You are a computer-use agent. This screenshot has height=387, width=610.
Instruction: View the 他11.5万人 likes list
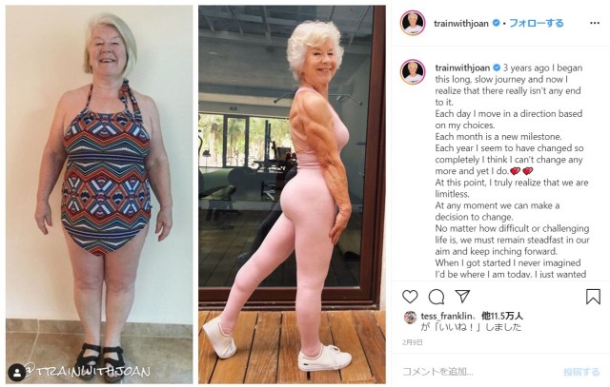[502, 317]
